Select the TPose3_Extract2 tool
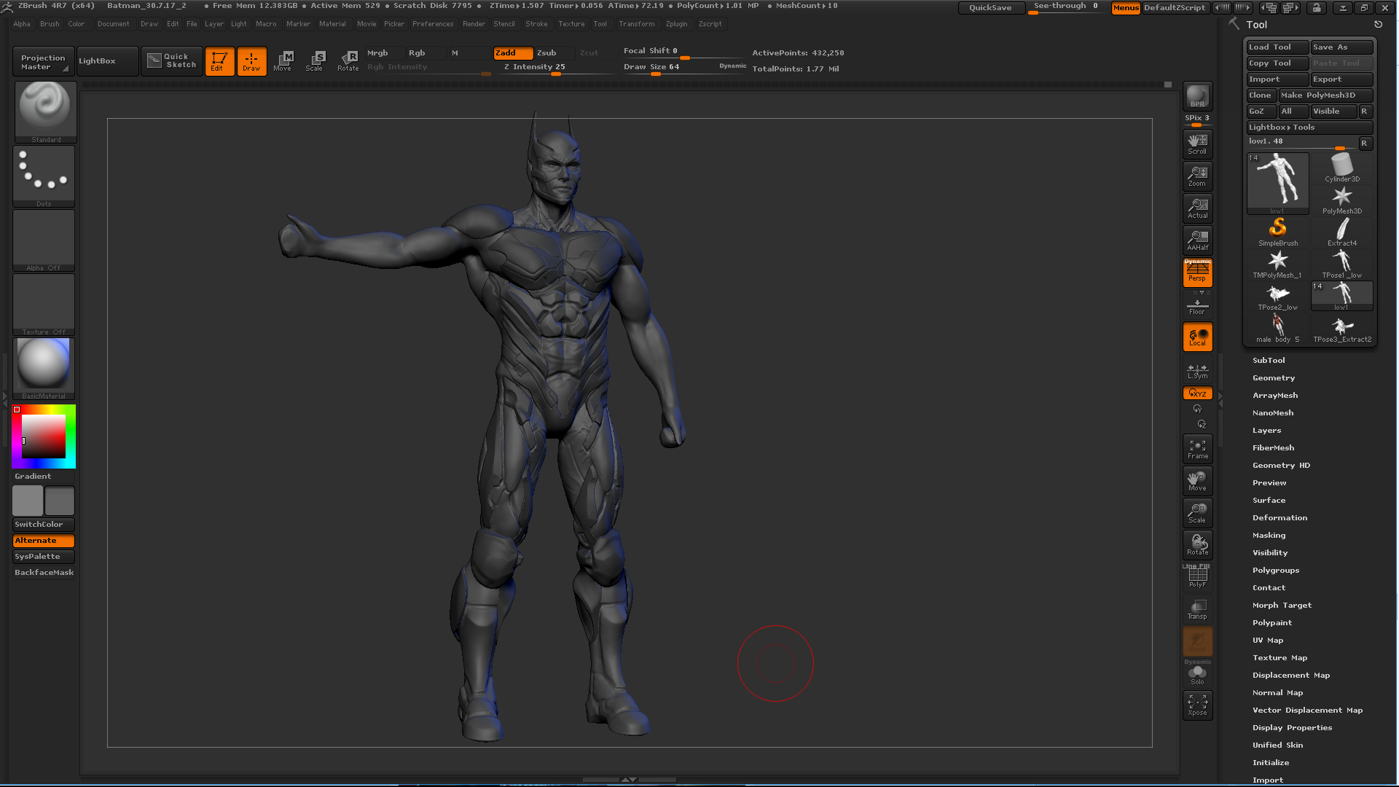This screenshot has width=1399, height=787. pyautogui.click(x=1341, y=329)
